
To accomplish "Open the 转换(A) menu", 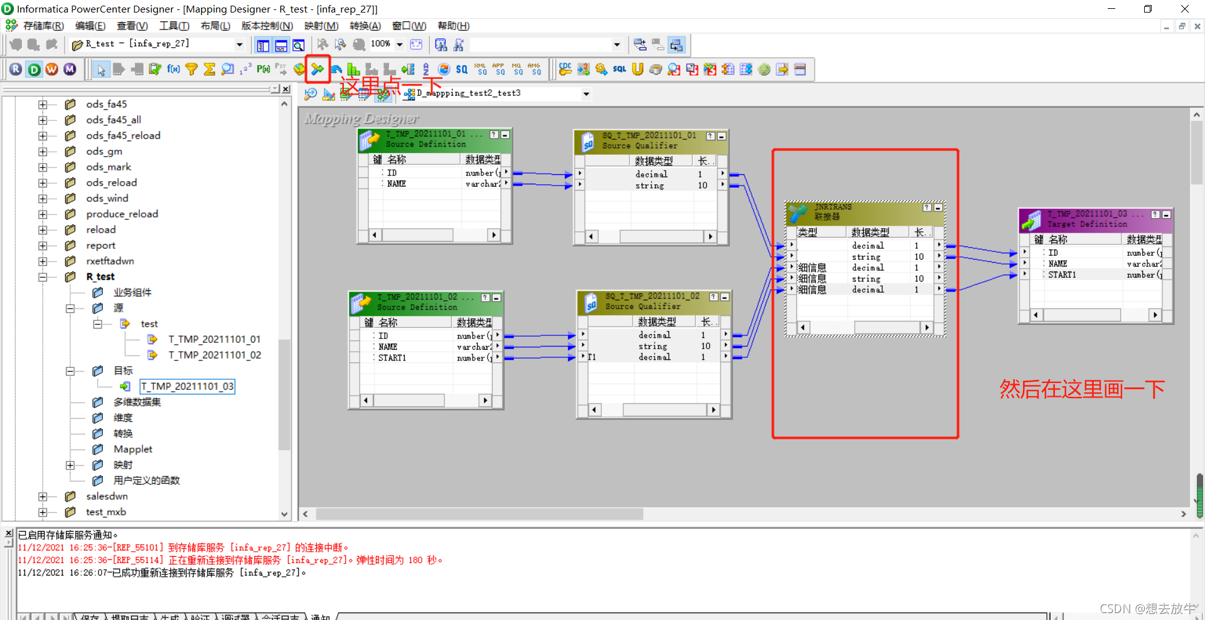I will tap(365, 26).
